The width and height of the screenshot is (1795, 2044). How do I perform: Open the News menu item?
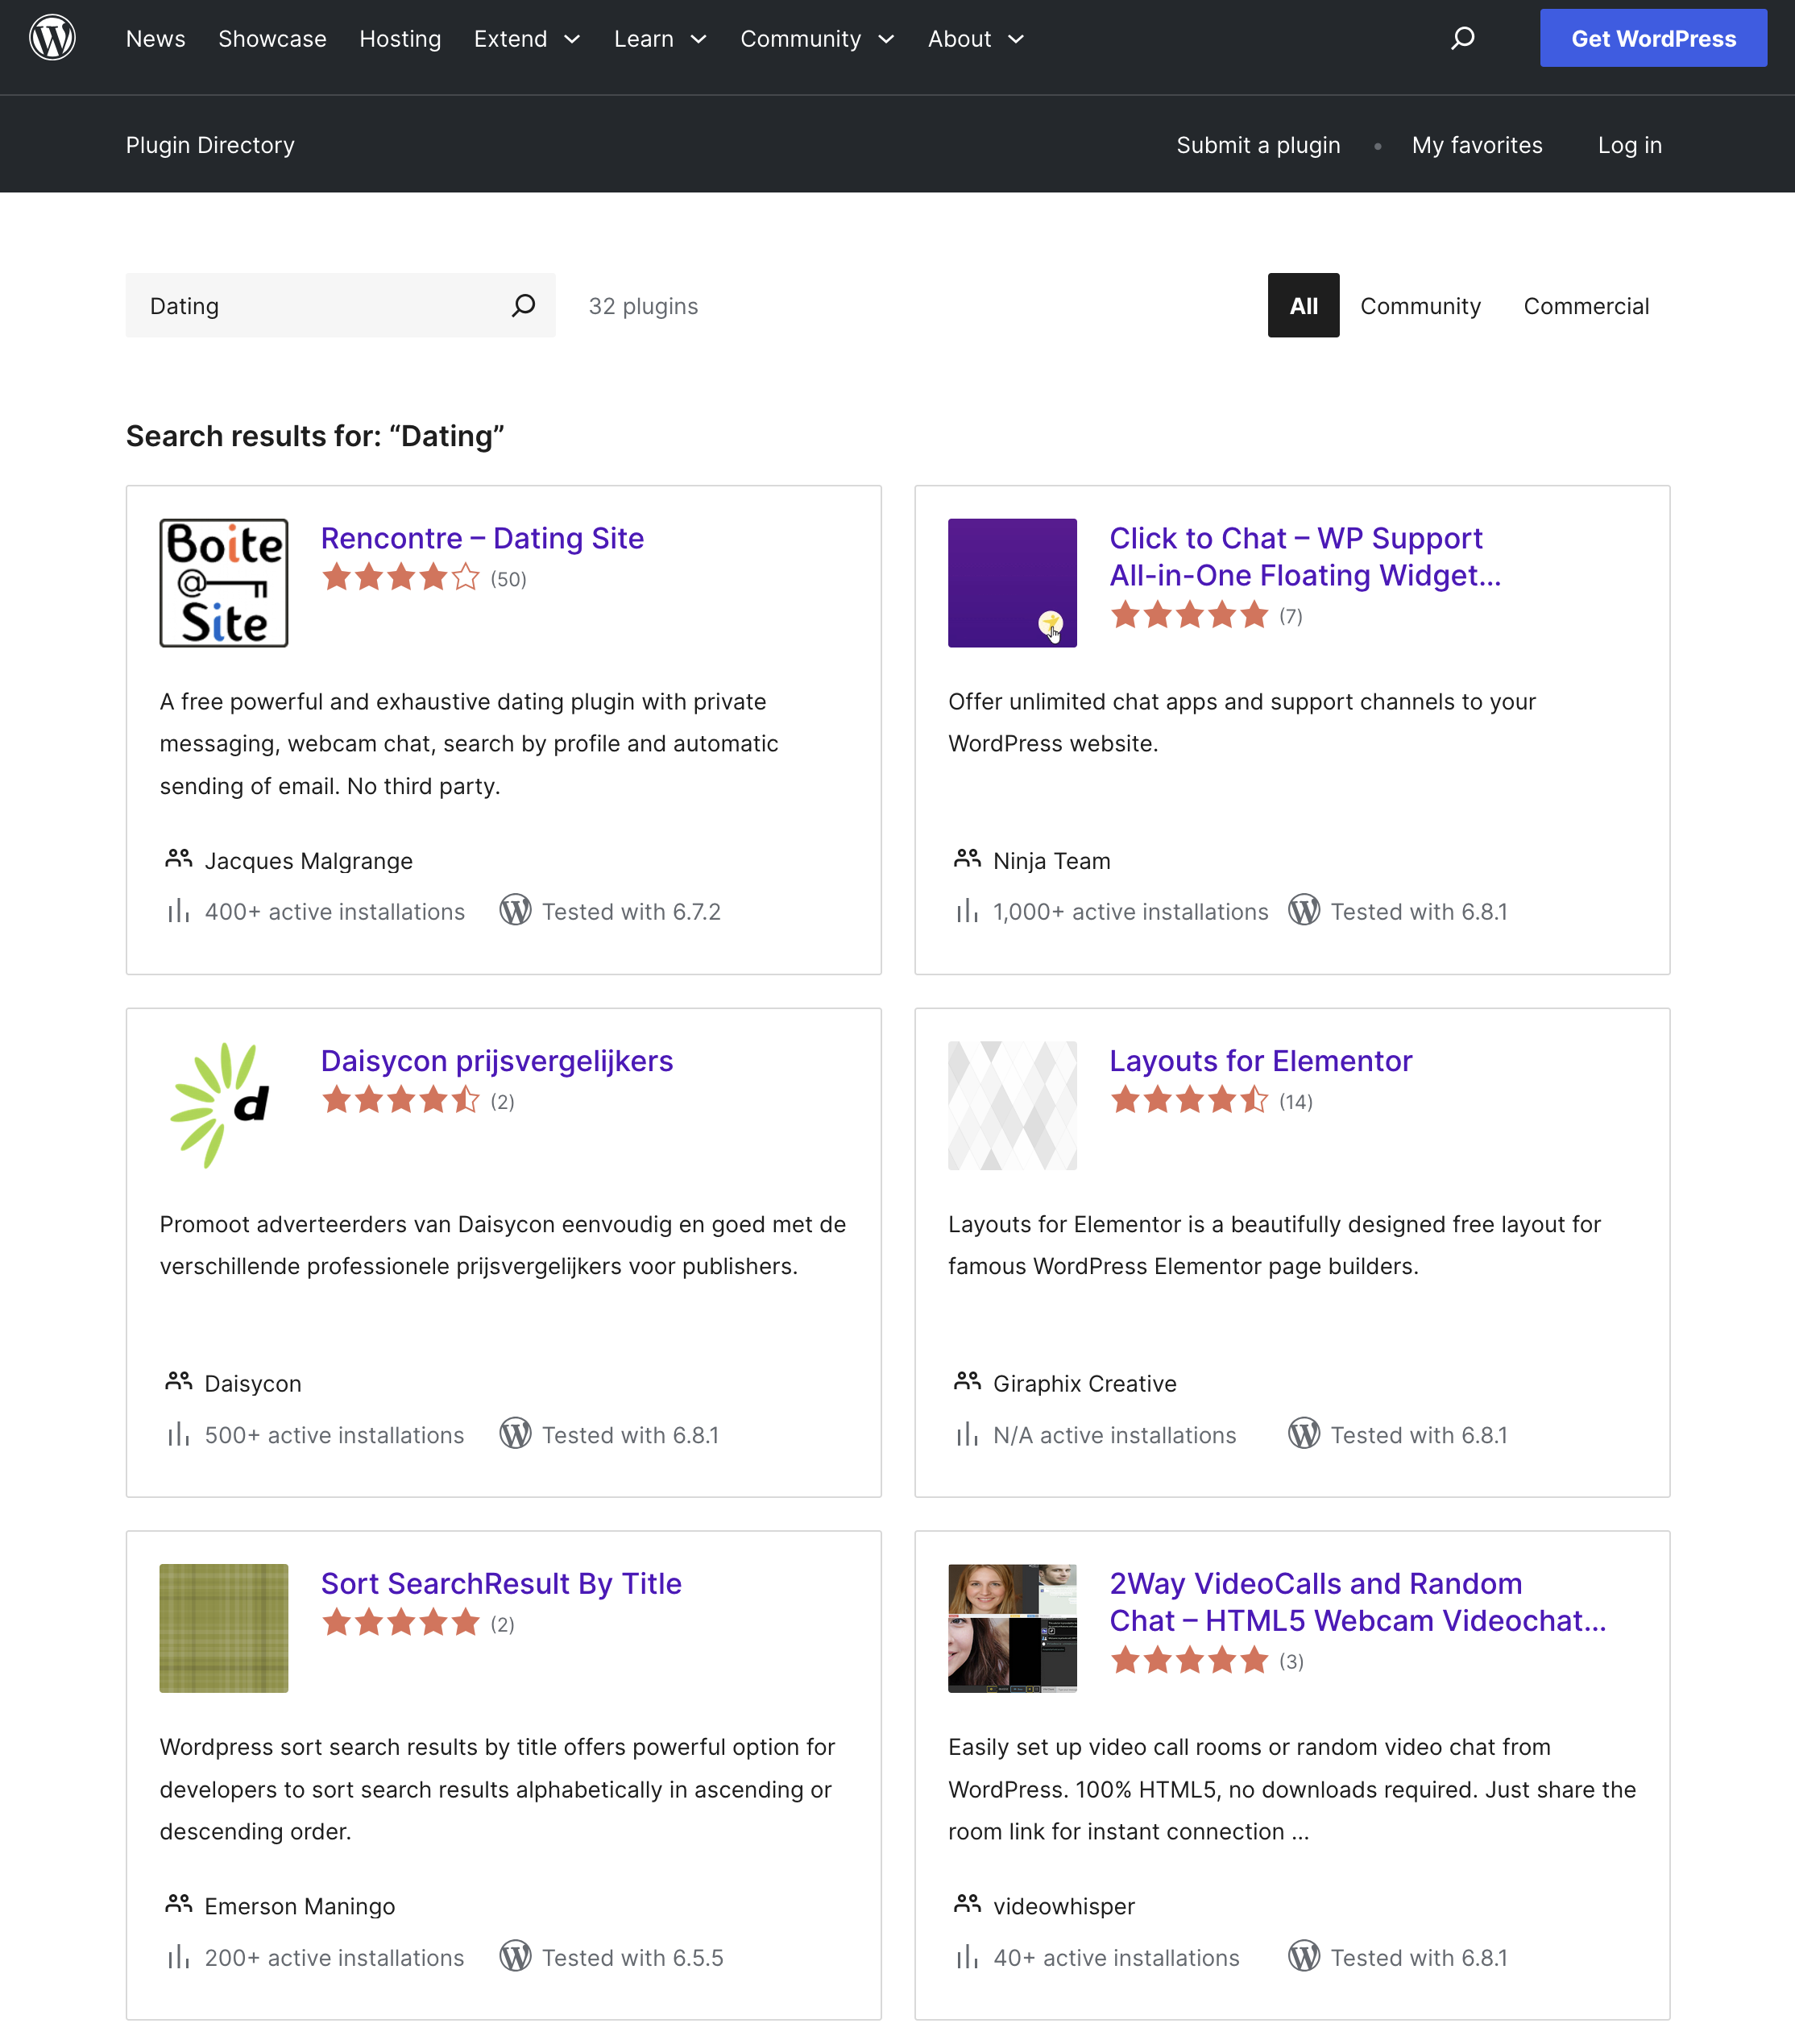155,39
